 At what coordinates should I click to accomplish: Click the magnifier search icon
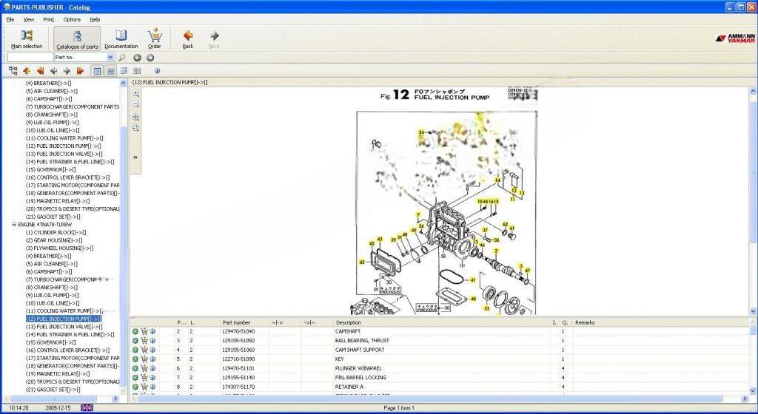(123, 58)
